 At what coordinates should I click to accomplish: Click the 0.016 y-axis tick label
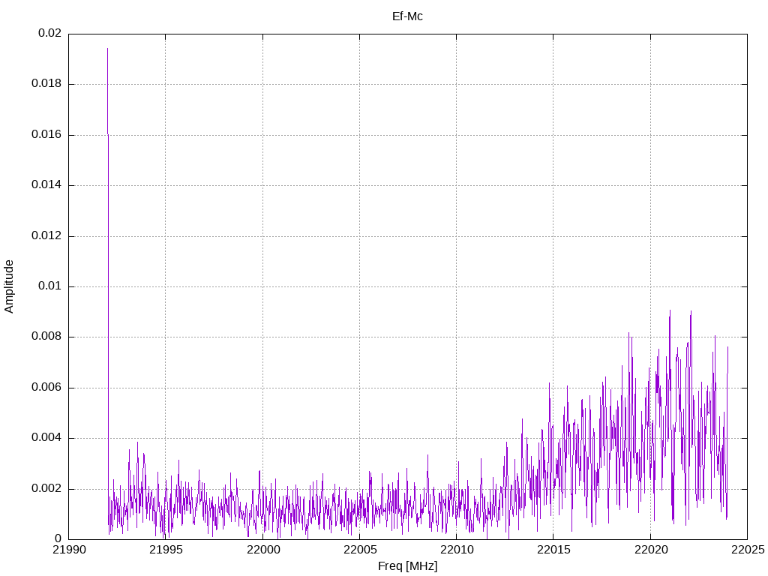pyautogui.click(x=46, y=135)
